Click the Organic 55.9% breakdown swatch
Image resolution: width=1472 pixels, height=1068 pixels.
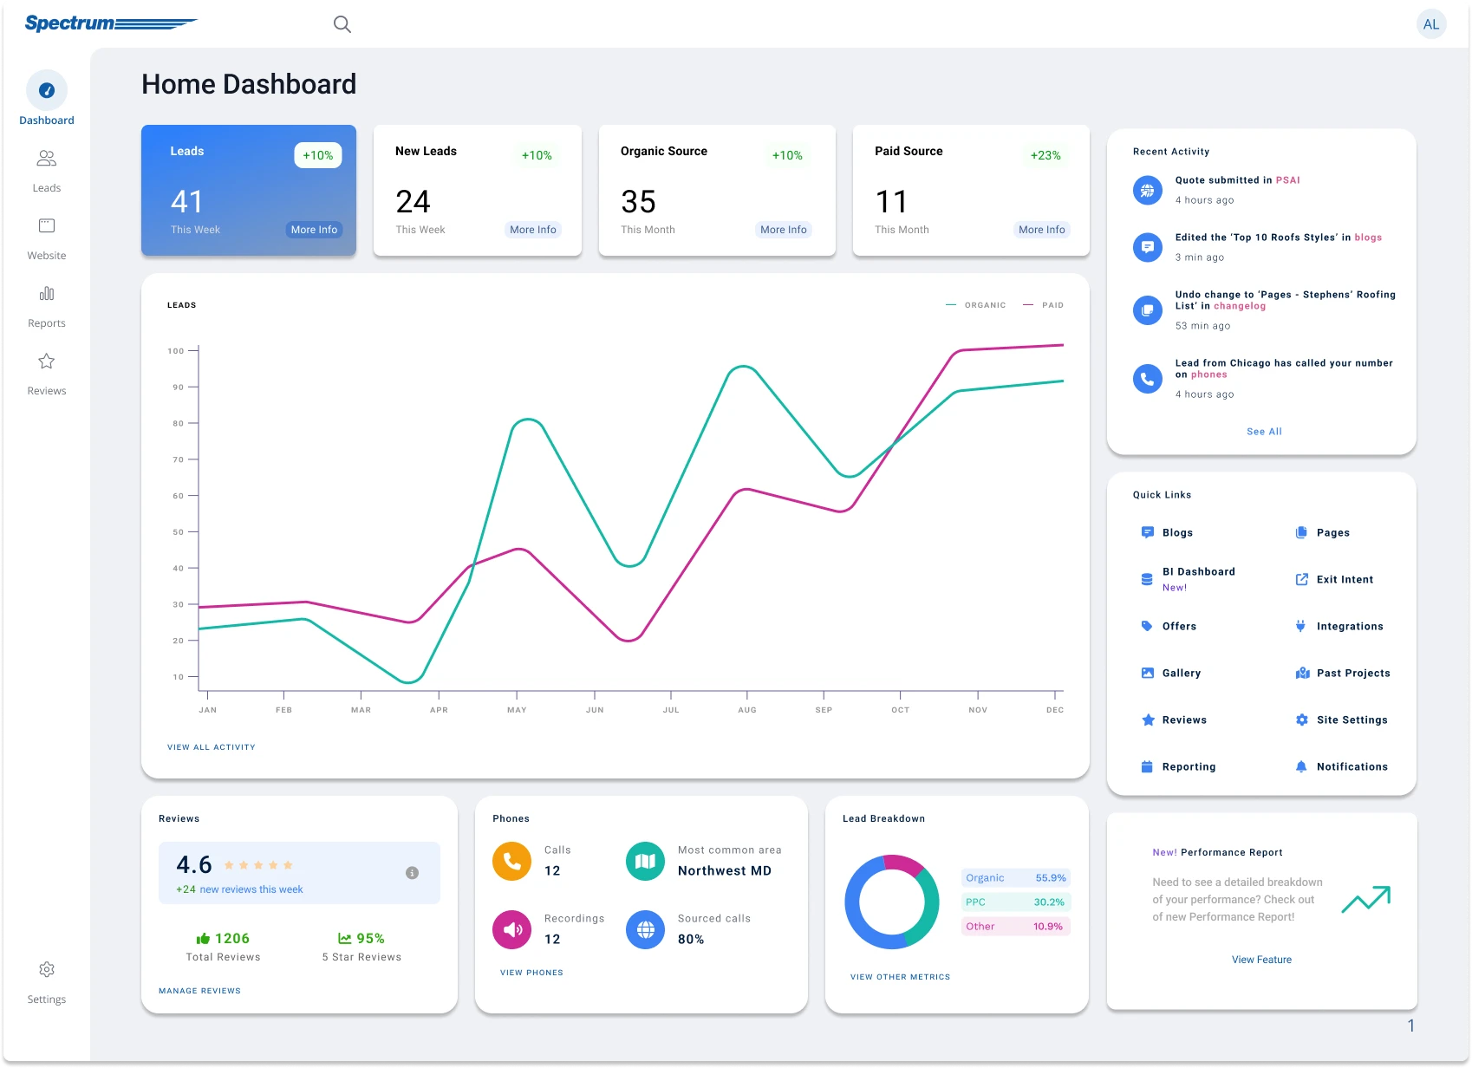(x=1016, y=878)
